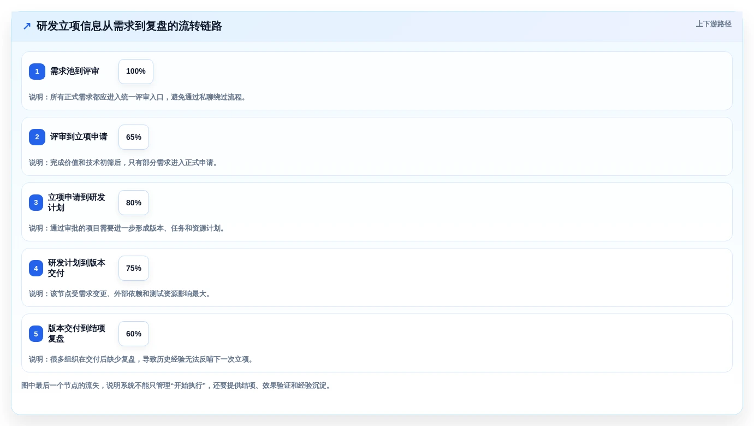Click the note about 需求变更、外部依赖
Viewport: 754px width, 426px height.
(121, 294)
